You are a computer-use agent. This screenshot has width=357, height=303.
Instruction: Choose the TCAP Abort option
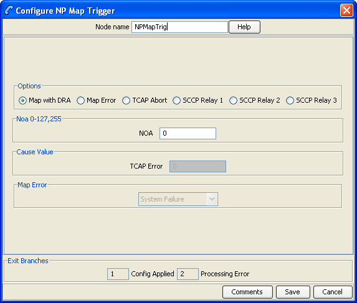(145, 100)
